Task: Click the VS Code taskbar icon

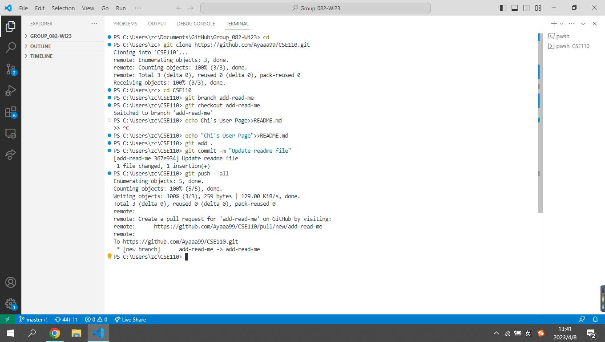Action: [x=98, y=333]
